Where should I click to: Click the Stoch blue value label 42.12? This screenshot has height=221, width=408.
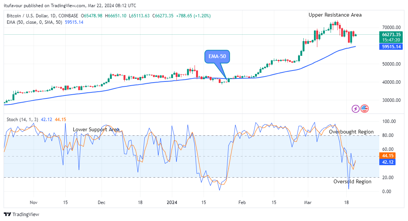(388, 162)
